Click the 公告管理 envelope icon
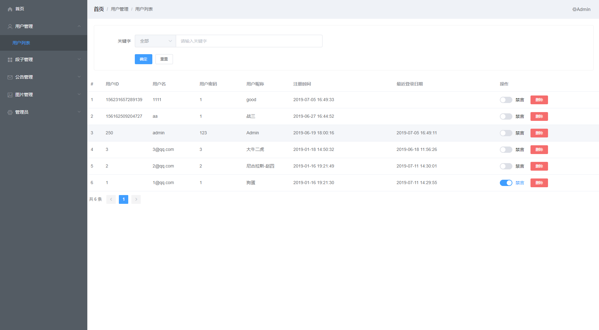 point(10,77)
